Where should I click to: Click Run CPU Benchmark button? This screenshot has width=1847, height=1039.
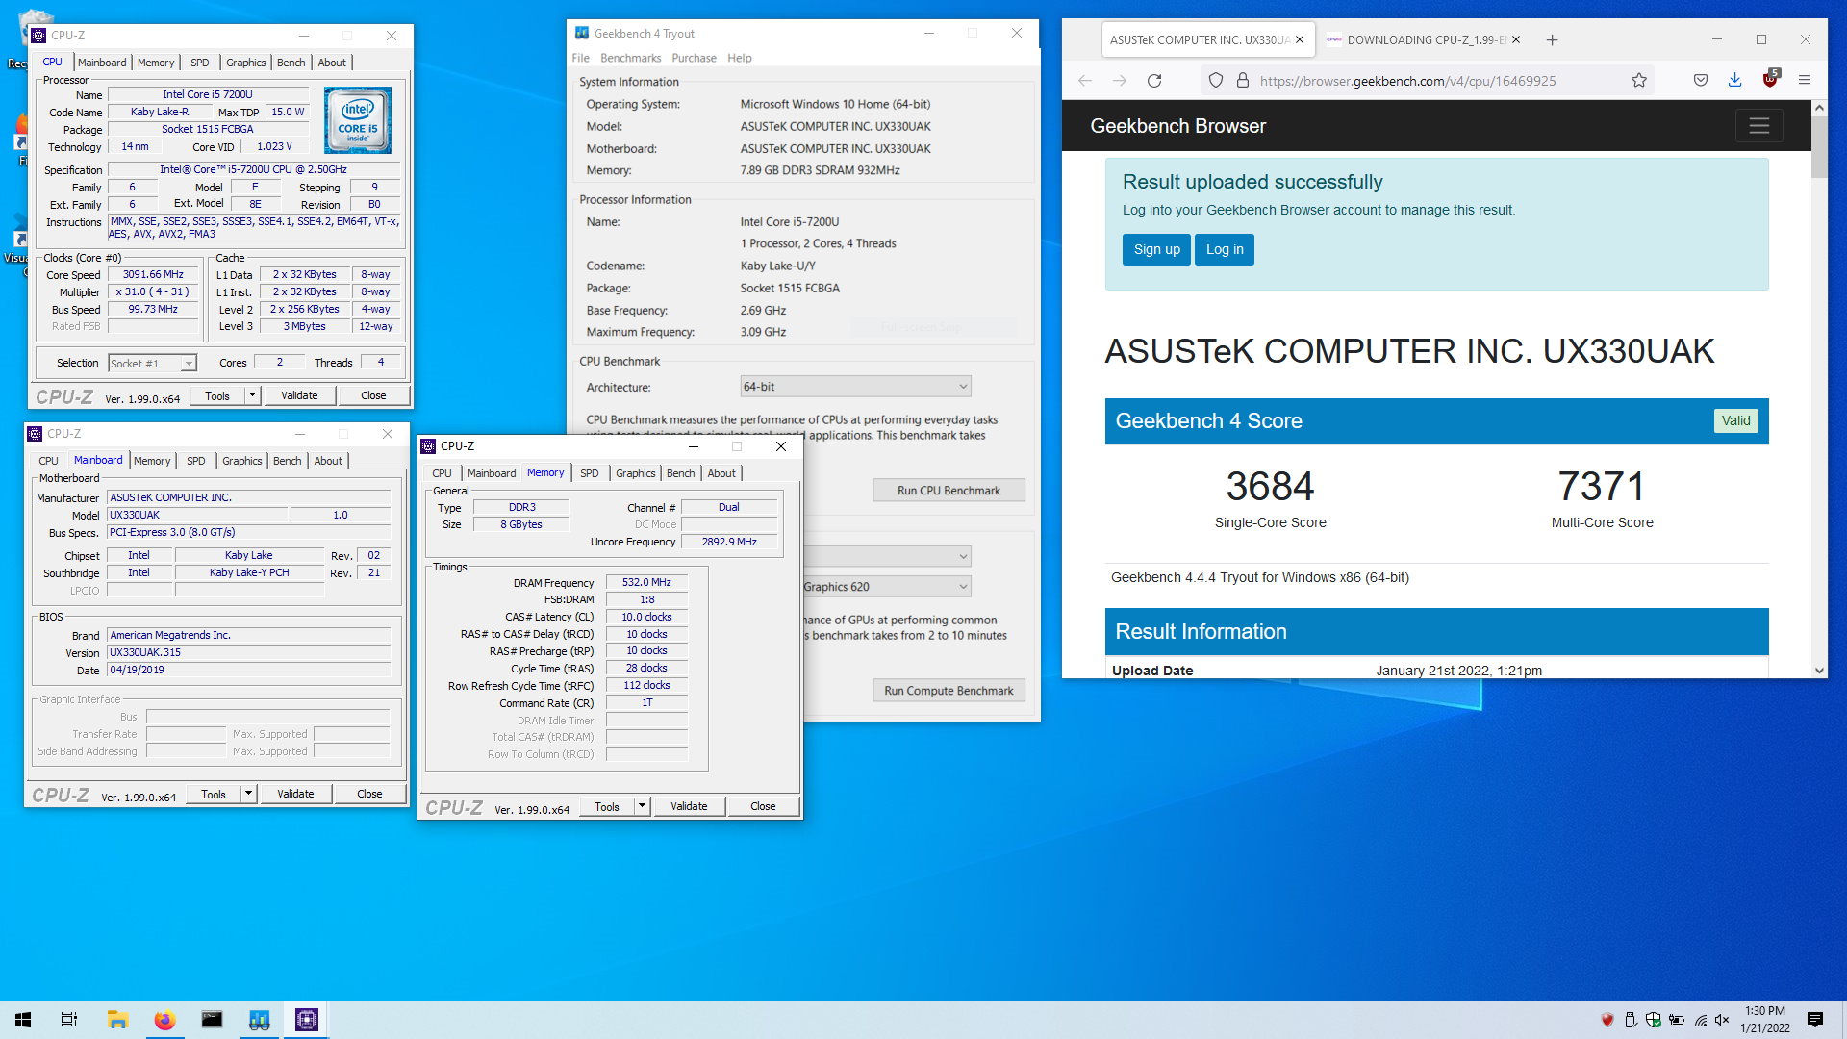click(949, 491)
